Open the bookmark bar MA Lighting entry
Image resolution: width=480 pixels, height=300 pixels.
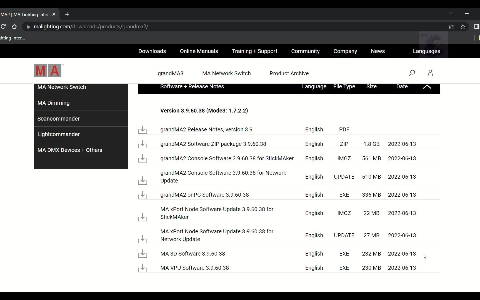[x=12, y=38]
